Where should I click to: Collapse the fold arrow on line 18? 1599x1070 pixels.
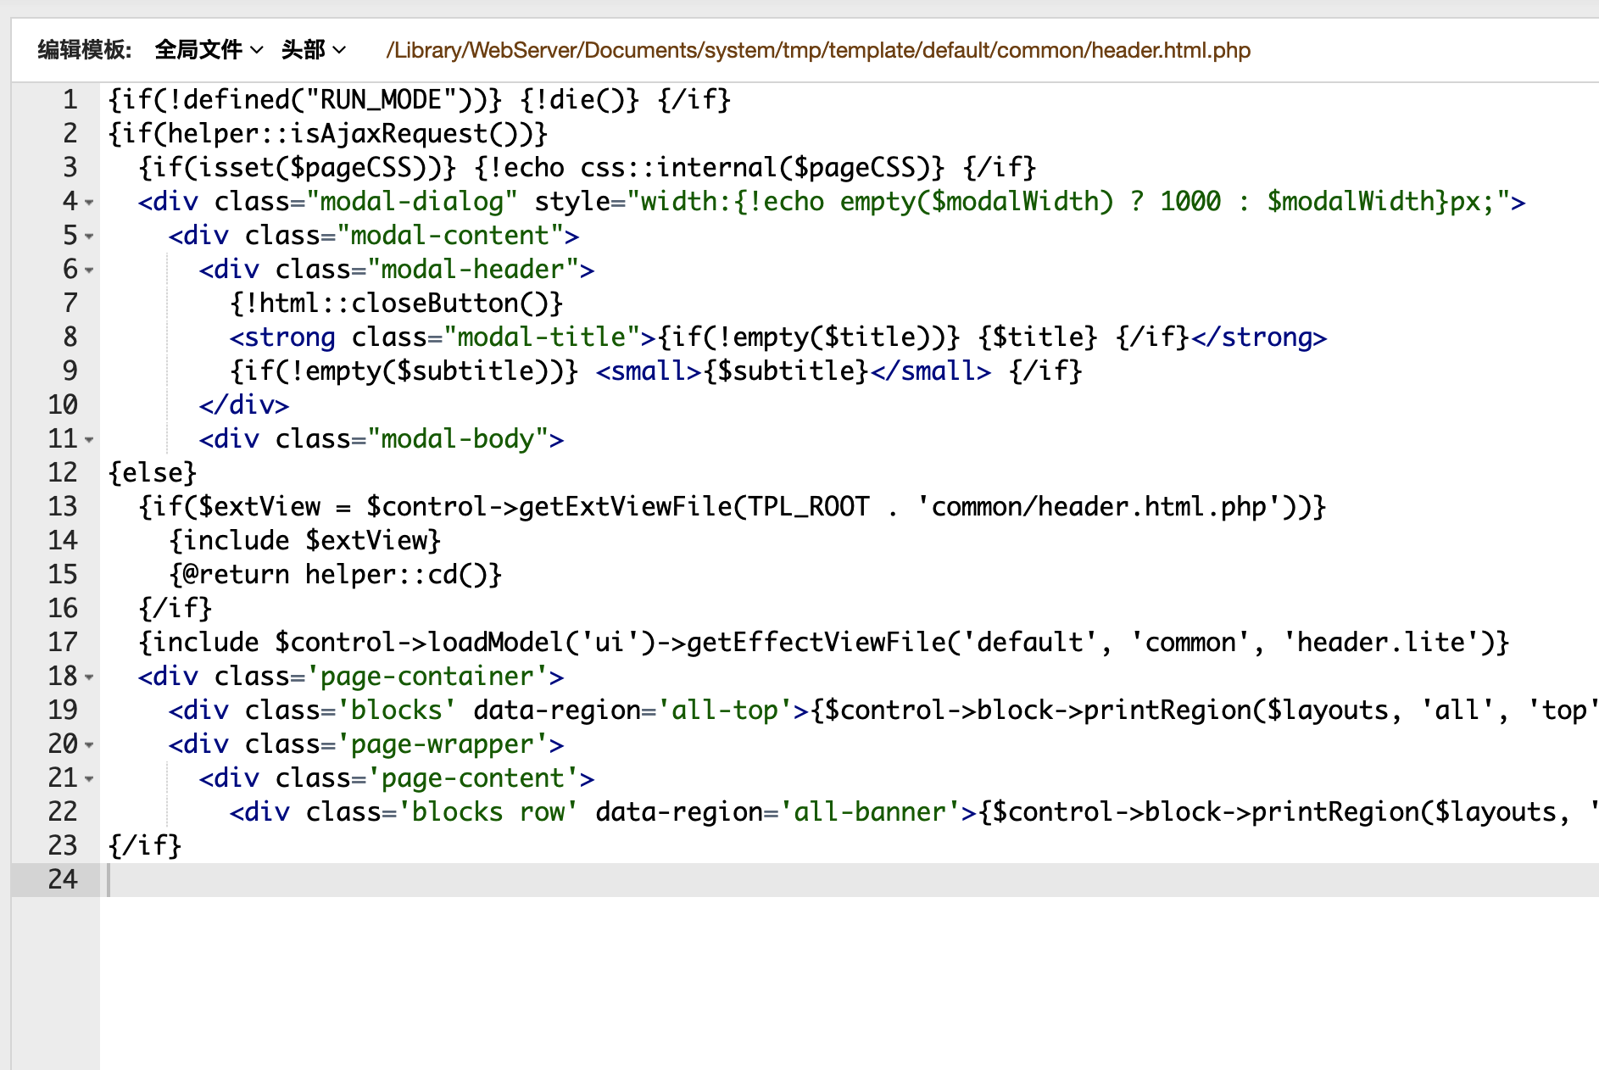(x=89, y=677)
